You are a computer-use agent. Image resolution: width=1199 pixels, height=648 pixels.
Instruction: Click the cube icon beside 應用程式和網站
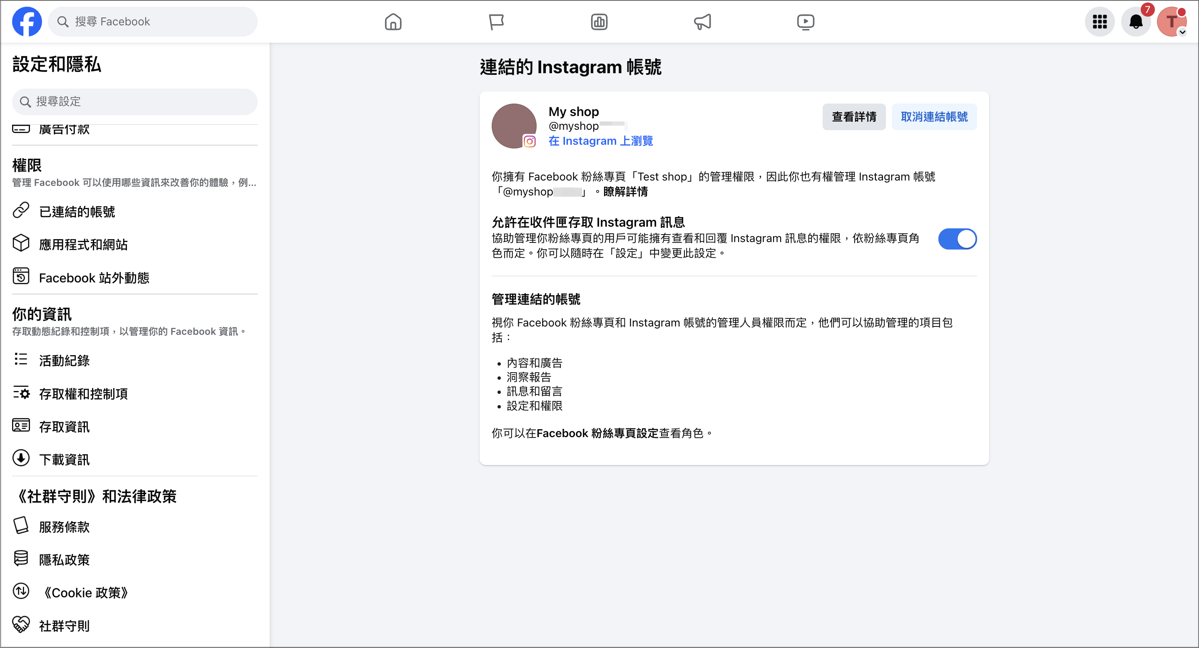click(21, 244)
